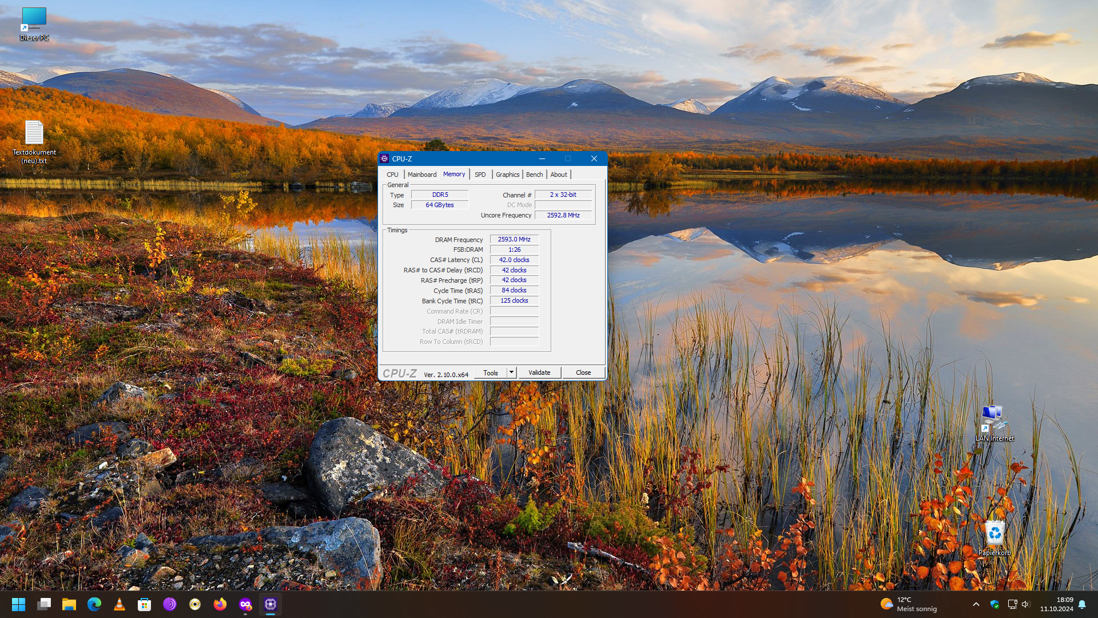Open the speaker volume tray icon
Screen dimensions: 1098x618
click(1025, 604)
